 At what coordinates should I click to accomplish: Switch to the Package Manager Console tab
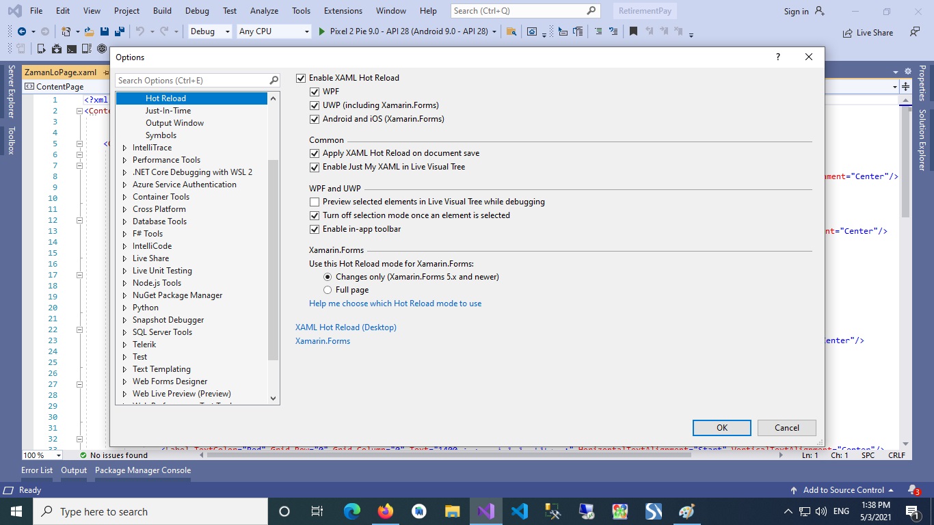142,470
